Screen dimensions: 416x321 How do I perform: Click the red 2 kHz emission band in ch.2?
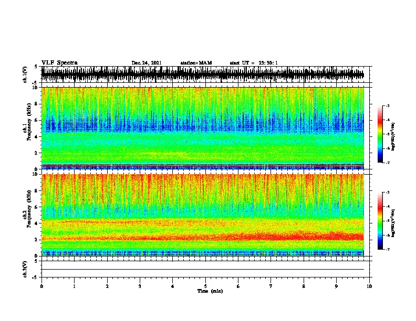(203, 237)
